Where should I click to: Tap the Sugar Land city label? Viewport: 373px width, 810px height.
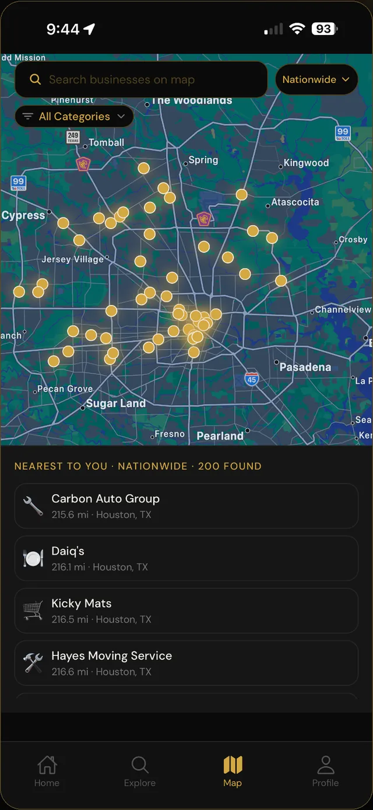coord(116,404)
